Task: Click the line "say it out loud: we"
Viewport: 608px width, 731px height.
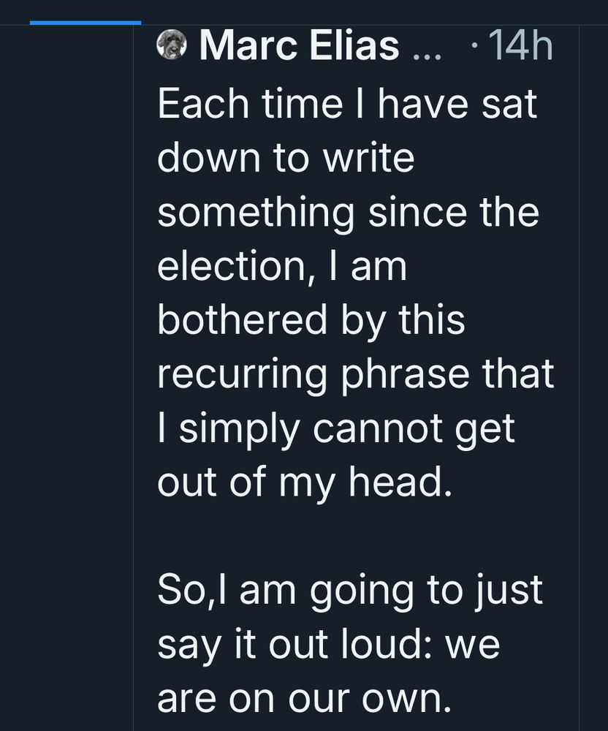Action: click(x=329, y=645)
